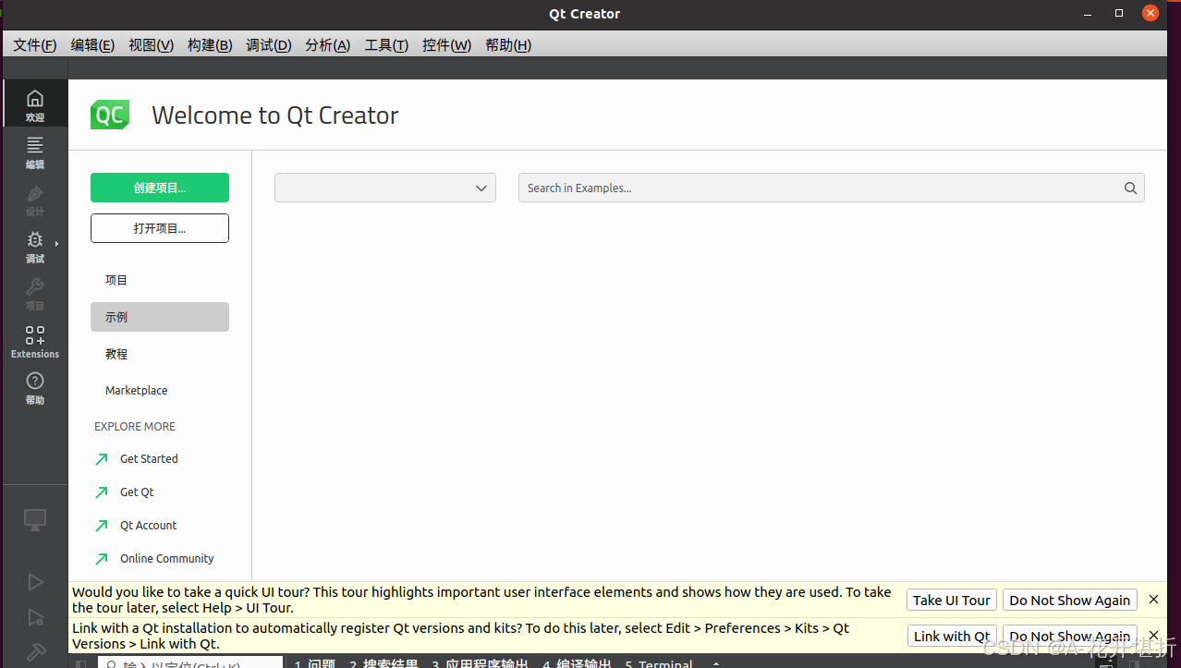Image resolution: width=1181 pixels, height=668 pixels.
Task: Click the 打开项目... button
Action: 160,228
